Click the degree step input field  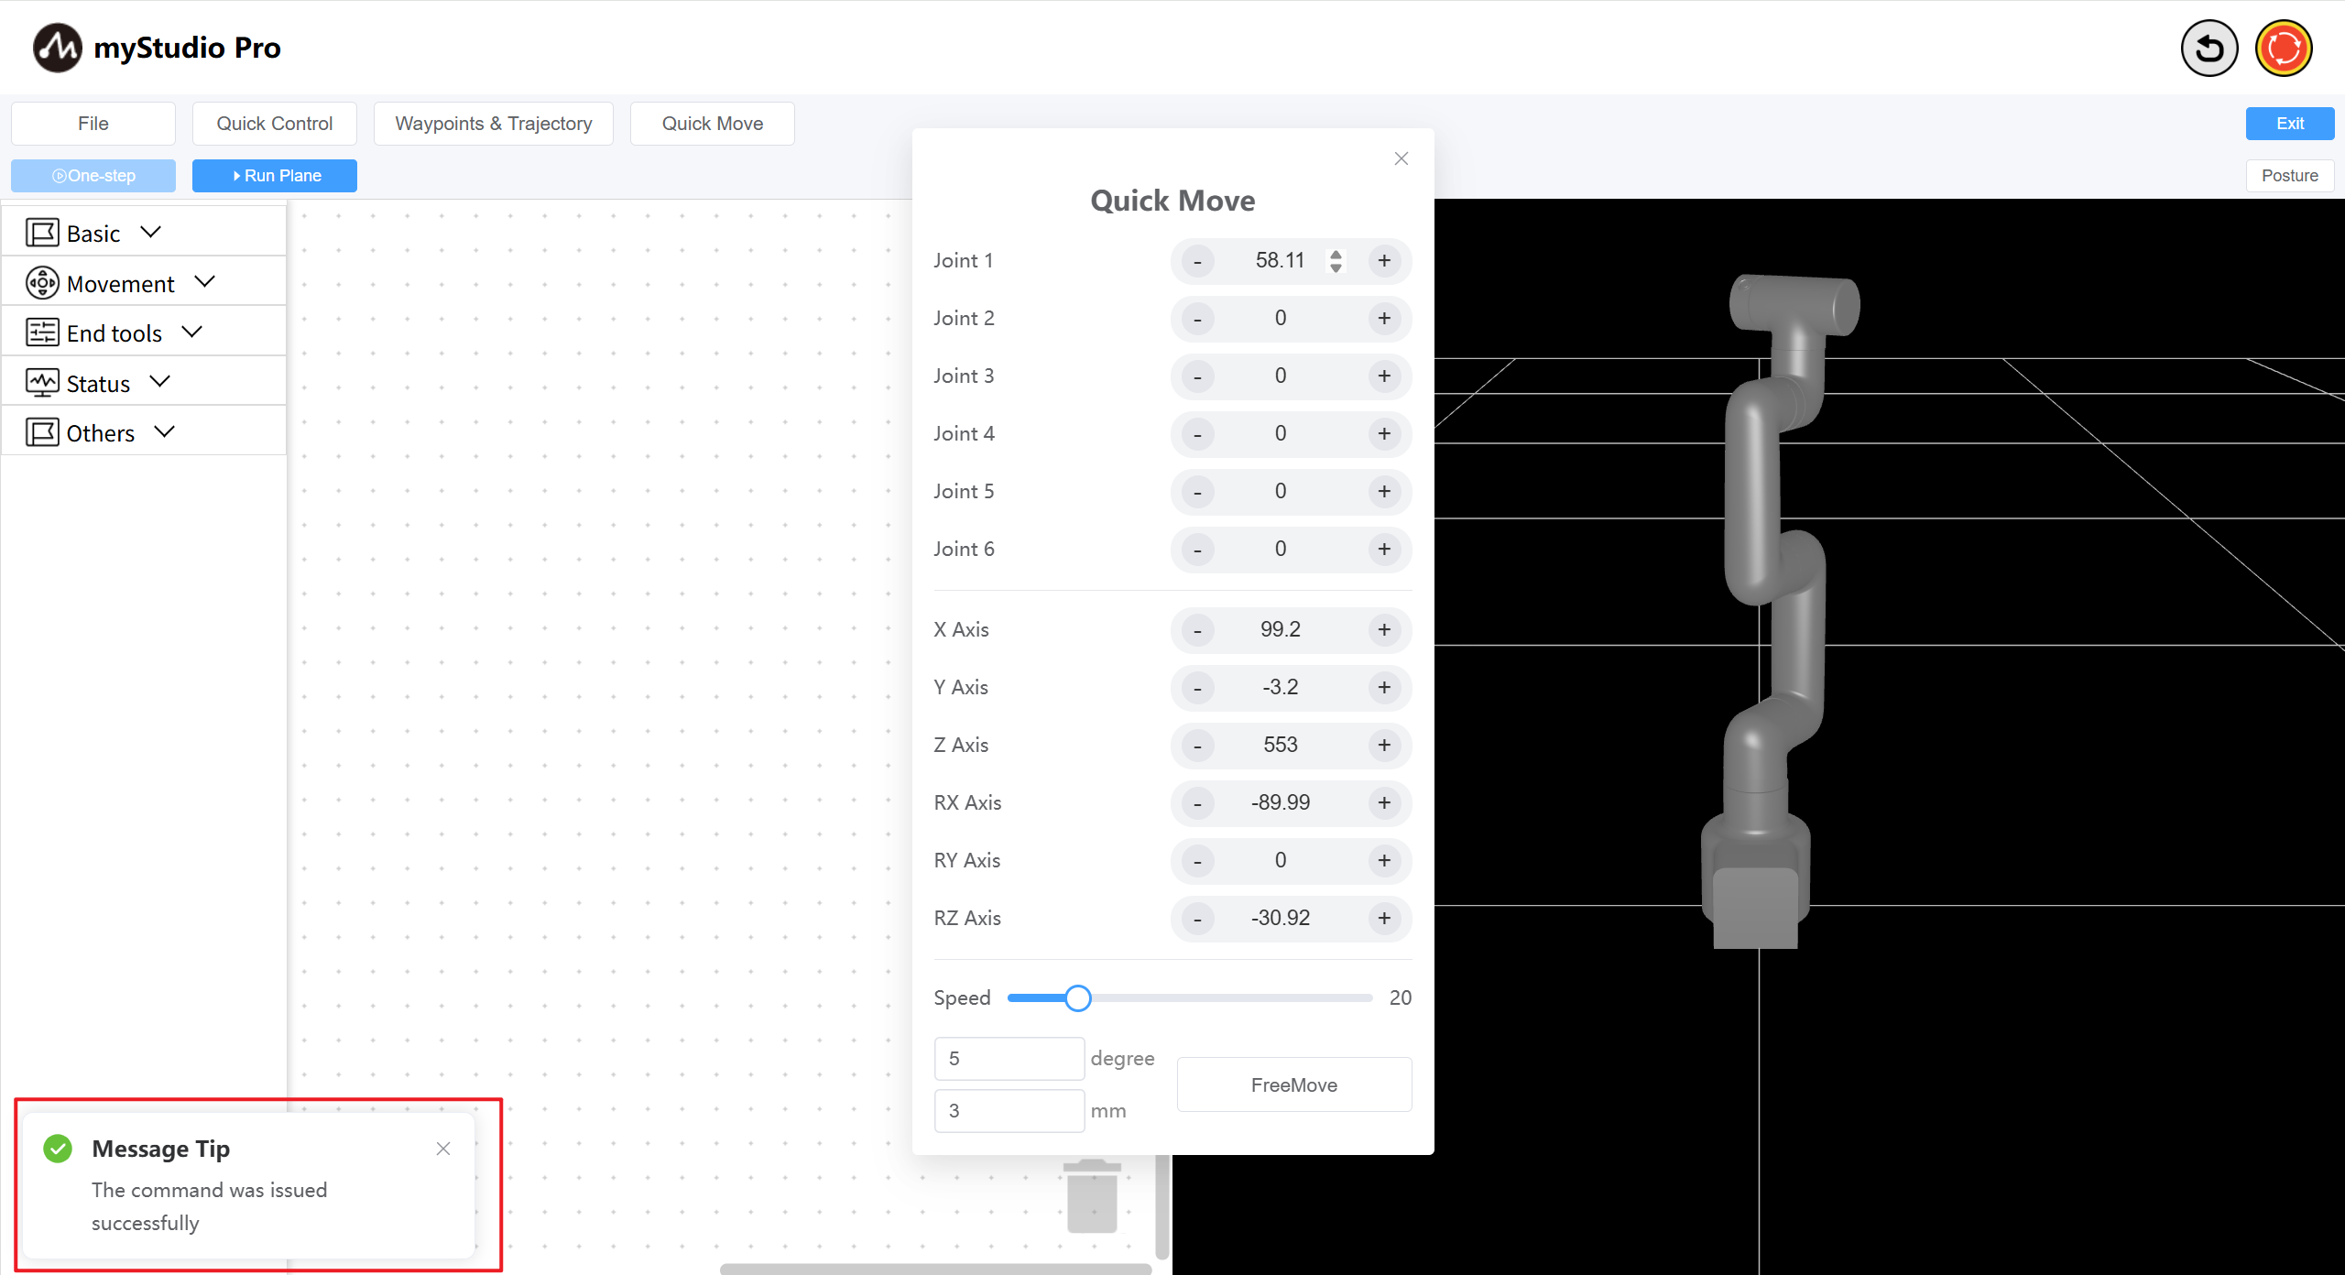click(x=1009, y=1059)
